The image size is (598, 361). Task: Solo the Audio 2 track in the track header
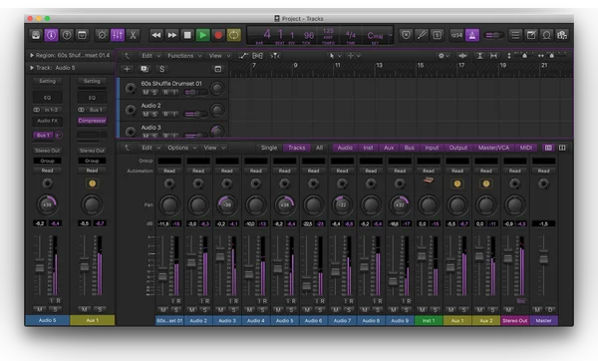click(x=154, y=115)
